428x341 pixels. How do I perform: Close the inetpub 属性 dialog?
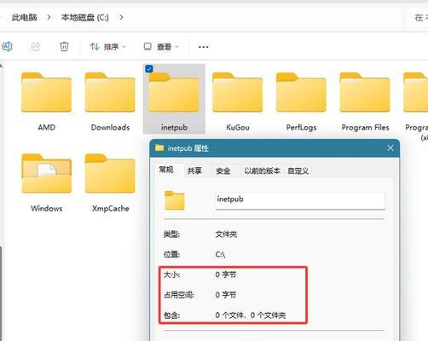pos(390,147)
